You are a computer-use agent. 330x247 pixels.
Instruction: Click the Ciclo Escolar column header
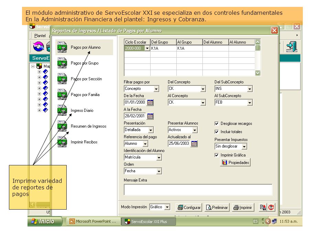[x=137, y=42]
